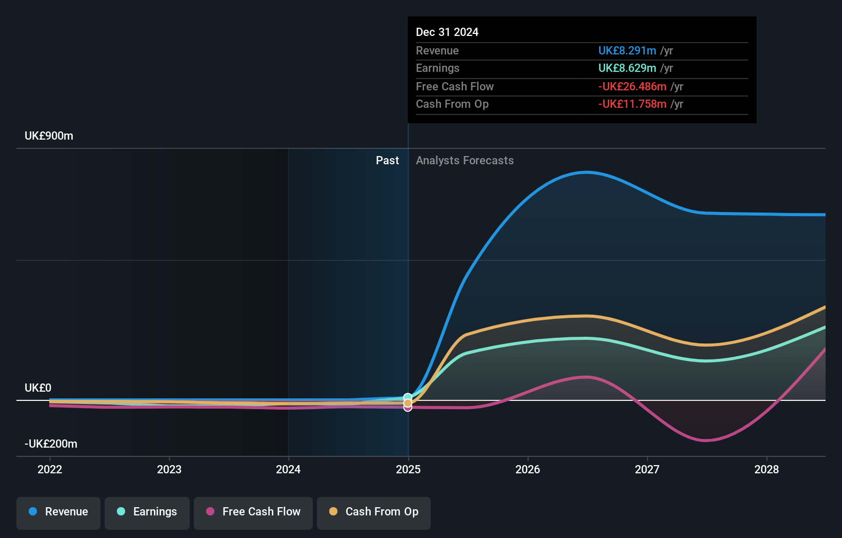Click the Past section label

(387, 160)
